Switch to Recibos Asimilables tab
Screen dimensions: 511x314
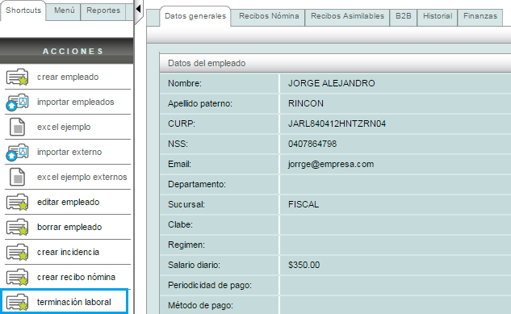click(x=347, y=16)
